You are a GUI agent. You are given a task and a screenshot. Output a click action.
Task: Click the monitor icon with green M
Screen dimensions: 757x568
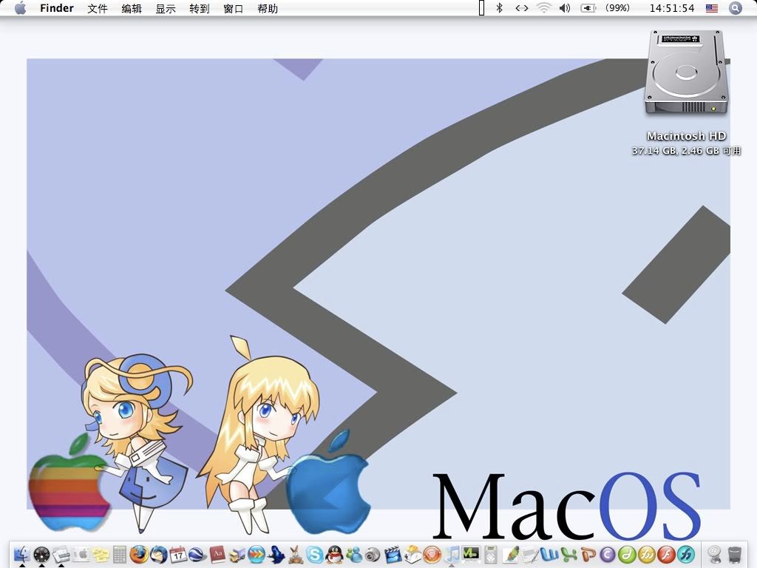471,553
